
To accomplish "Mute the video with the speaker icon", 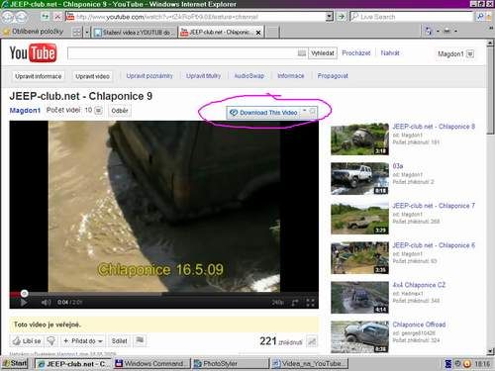I will [x=46, y=302].
